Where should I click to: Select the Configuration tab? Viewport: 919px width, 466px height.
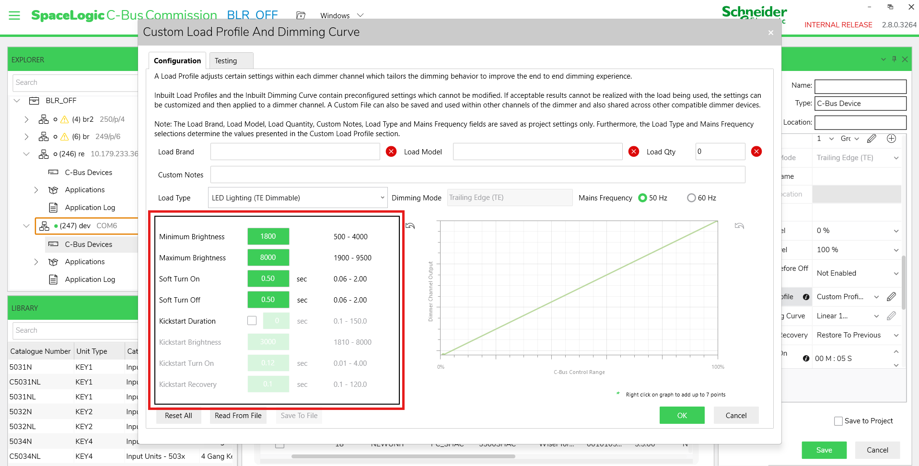click(x=177, y=61)
